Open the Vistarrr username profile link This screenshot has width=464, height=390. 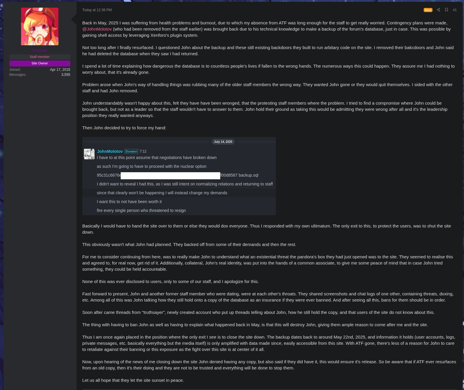point(40,51)
